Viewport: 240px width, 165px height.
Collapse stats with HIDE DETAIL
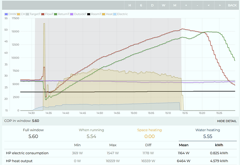[227, 121]
